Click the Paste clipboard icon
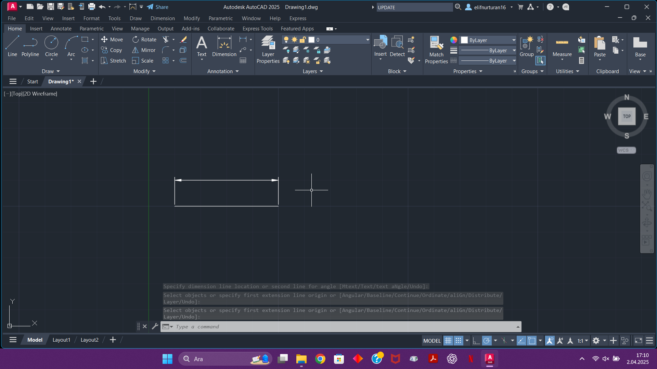The width and height of the screenshot is (657, 369). [600, 43]
